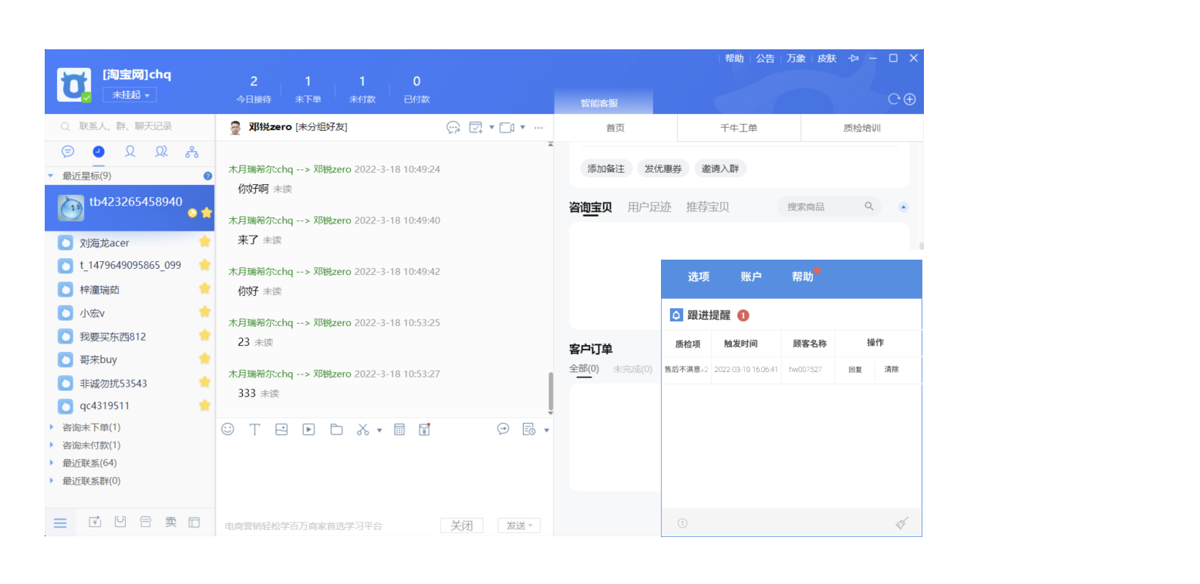Click the 发优惠券 button
Screen dimensions: 1200x584
[x=663, y=169]
